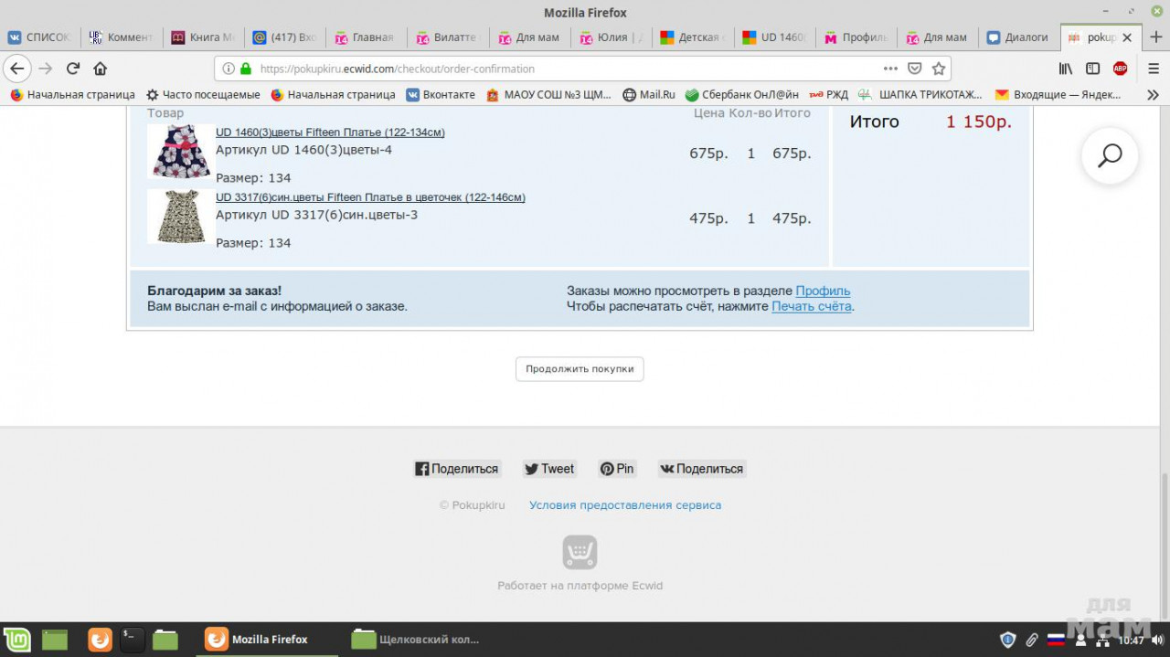The width and height of the screenshot is (1170, 657).
Task: Launch the terminal from the taskbar
Action: (133, 639)
